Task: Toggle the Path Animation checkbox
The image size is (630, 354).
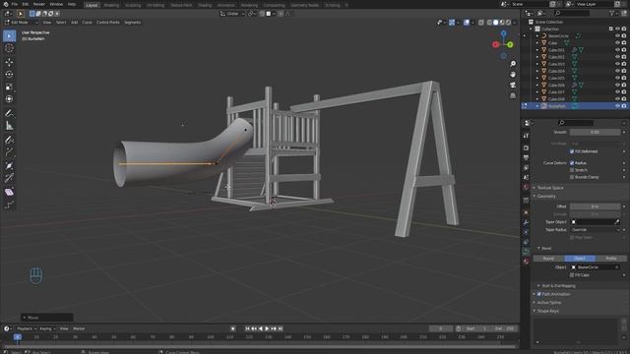Action: click(539, 294)
